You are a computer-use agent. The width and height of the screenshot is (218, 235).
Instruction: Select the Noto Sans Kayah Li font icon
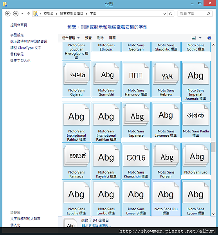pyautogui.click(x=106, y=156)
